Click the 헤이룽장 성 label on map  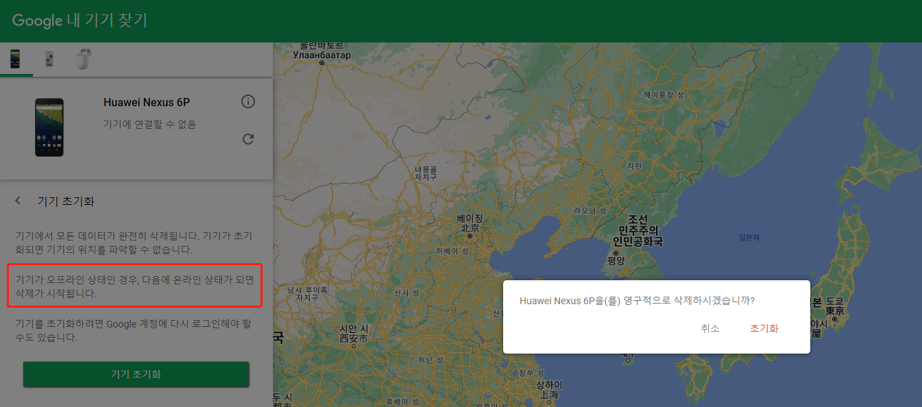(664, 95)
